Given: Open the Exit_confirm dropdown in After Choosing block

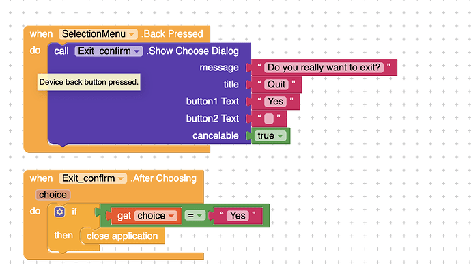Looking at the screenshot, I should (93, 178).
